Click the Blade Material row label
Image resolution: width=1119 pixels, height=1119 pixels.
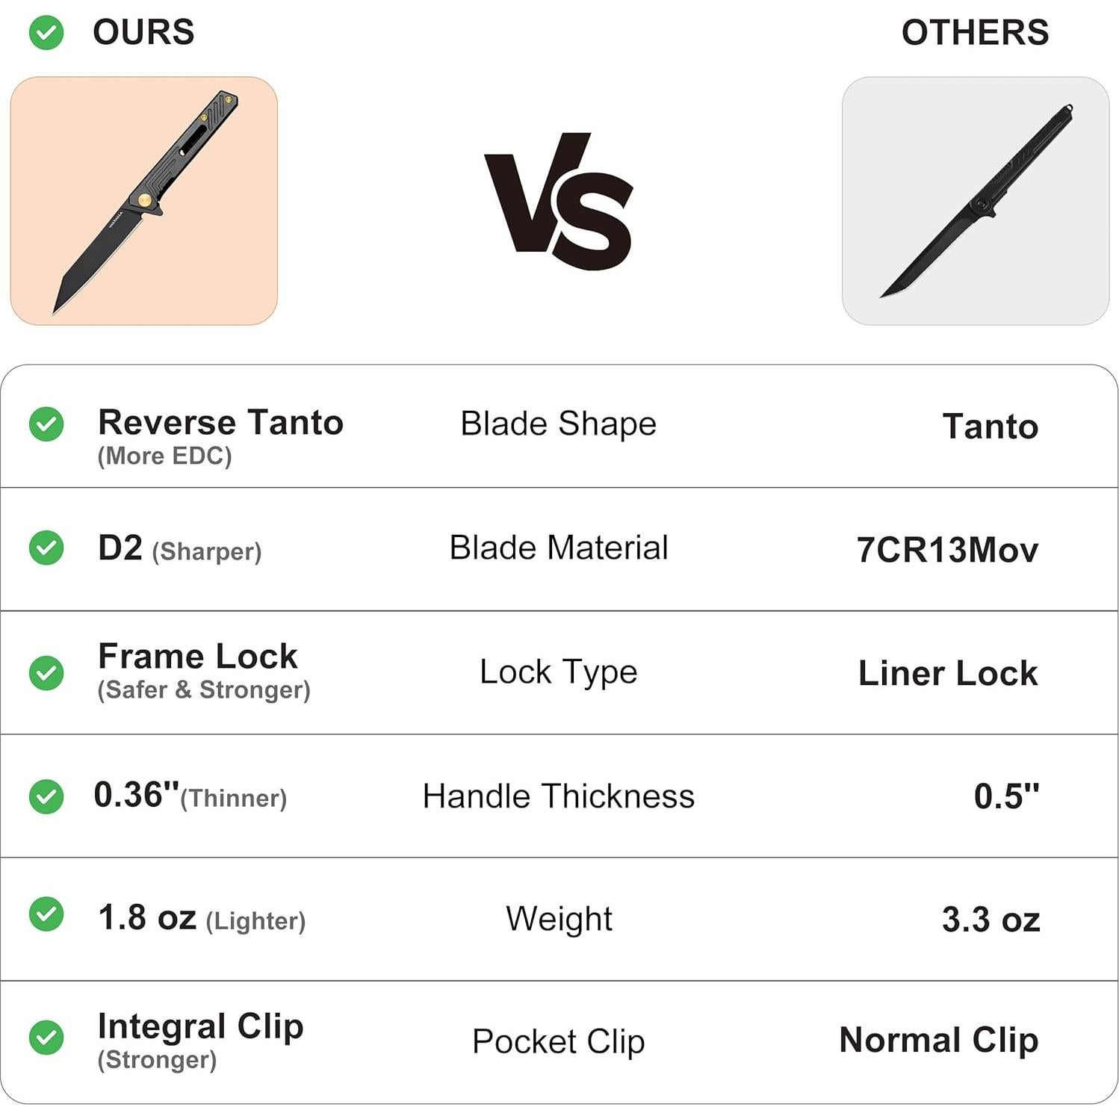click(558, 548)
